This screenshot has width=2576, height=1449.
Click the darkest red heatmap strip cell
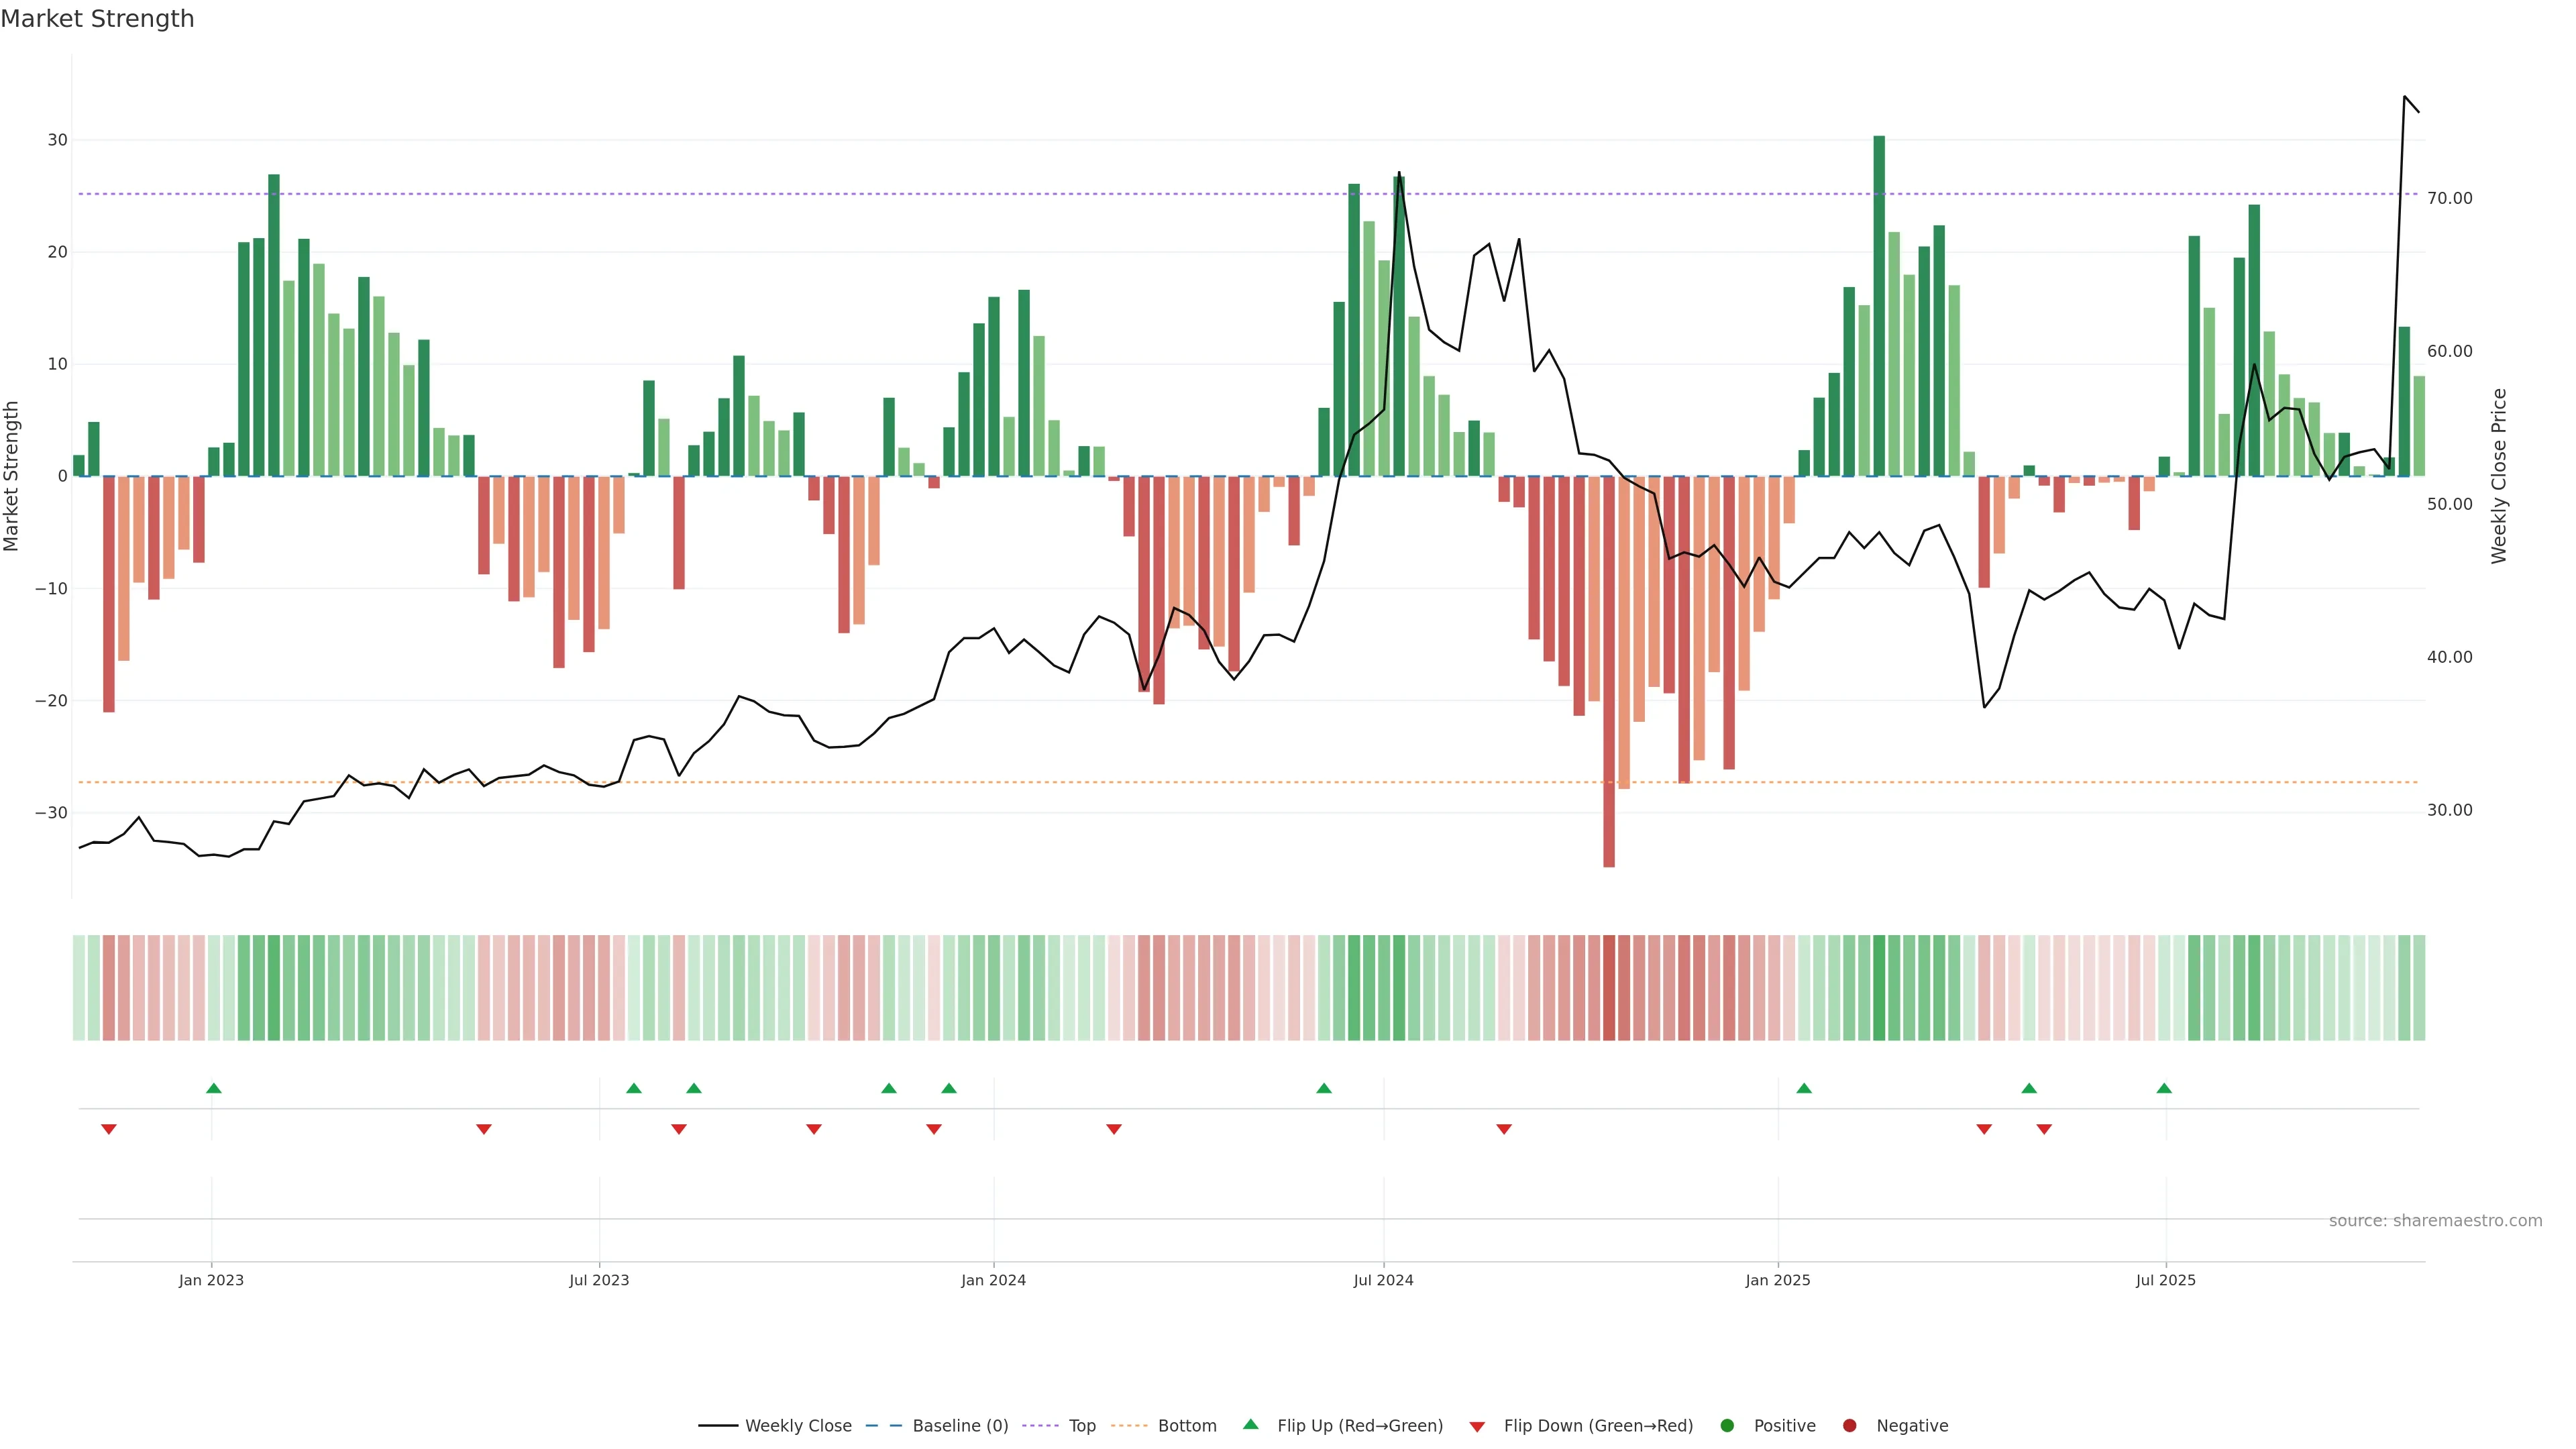1609,988
